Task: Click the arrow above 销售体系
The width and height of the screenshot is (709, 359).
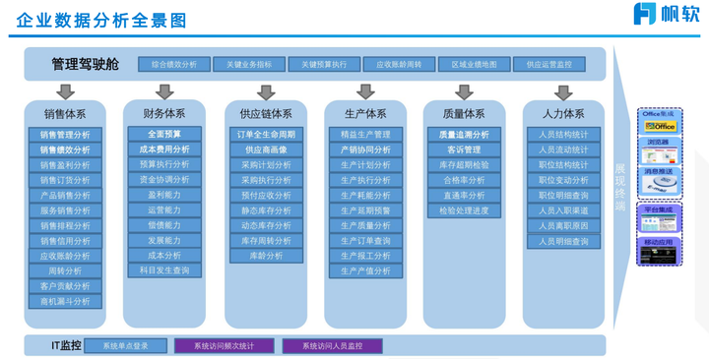Action: (65, 91)
